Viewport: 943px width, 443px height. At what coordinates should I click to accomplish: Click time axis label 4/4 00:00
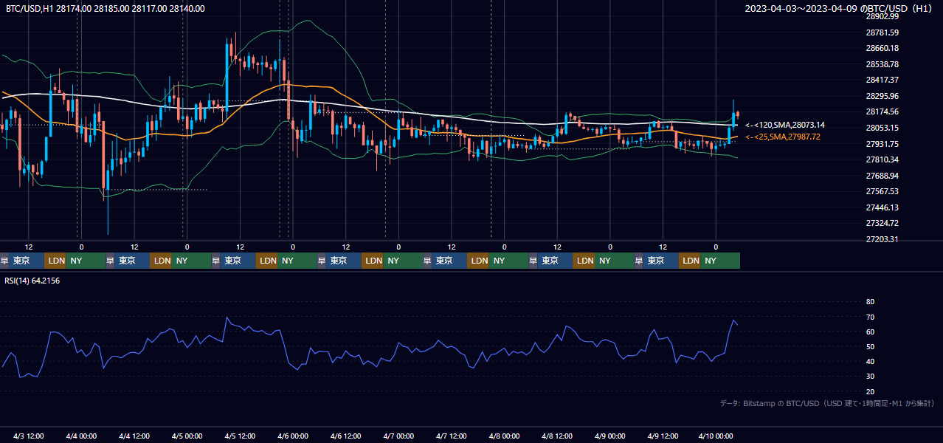pos(81,436)
